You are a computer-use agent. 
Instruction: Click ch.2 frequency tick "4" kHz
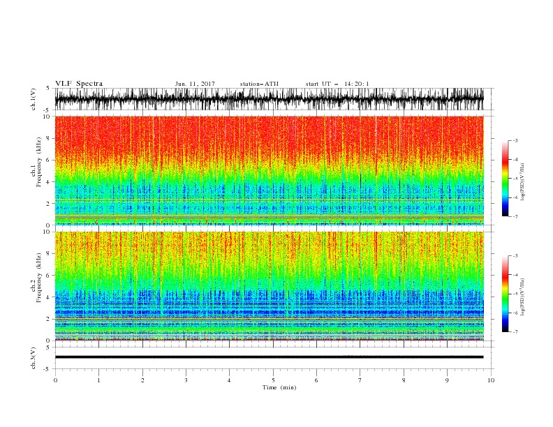(48, 297)
